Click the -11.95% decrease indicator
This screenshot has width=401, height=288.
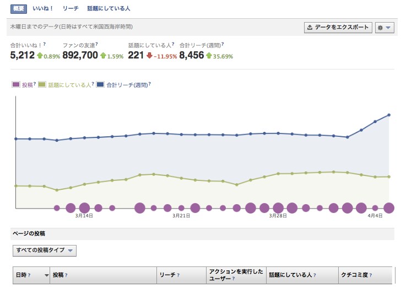click(162, 56)
